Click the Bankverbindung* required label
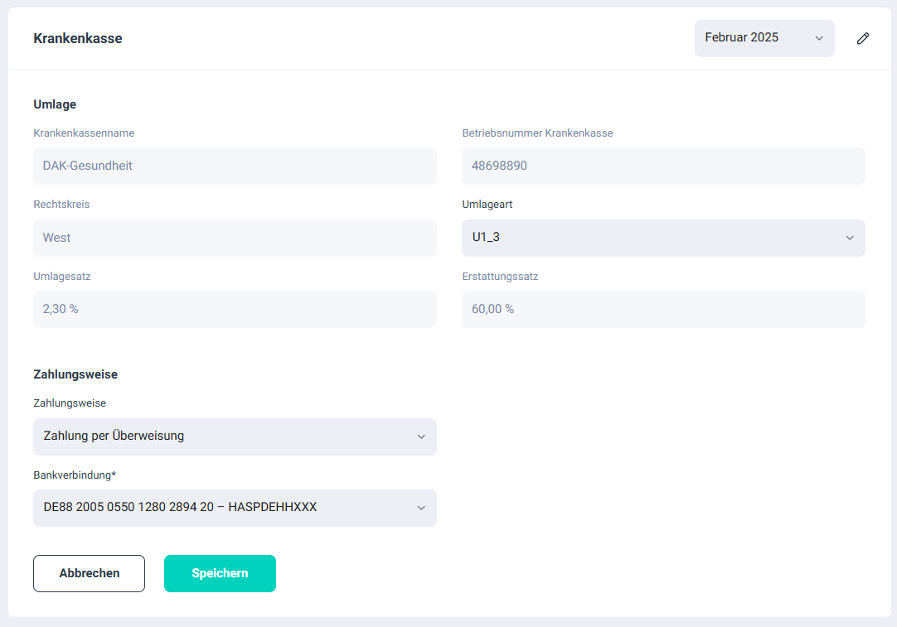 (75, 475)
